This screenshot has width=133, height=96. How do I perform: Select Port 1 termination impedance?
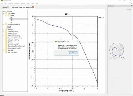point(9,26)
